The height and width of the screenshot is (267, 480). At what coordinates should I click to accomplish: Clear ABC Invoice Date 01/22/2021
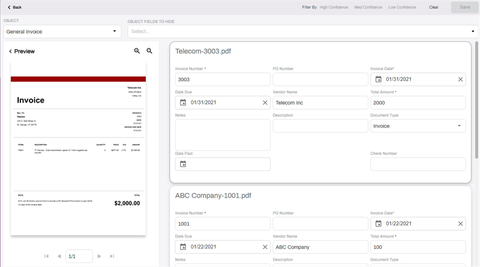[460, 224]
